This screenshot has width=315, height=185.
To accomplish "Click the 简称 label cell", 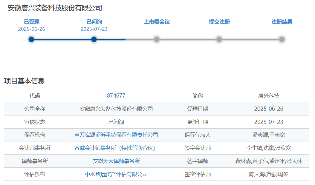I will pyautogui.click(x=198, y=96).
